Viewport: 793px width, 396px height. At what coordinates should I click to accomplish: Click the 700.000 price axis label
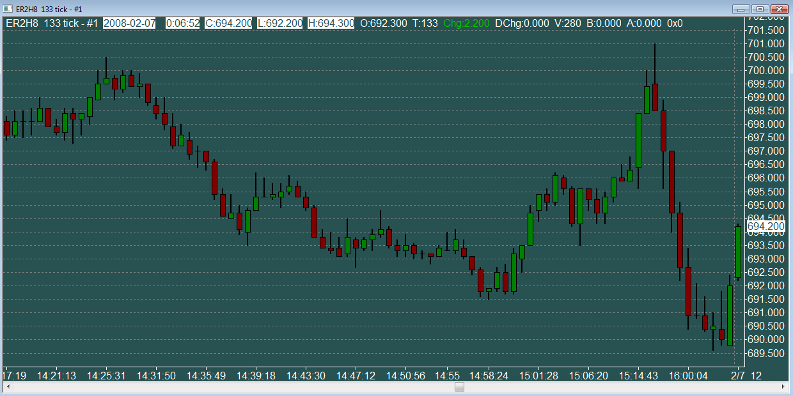(766, 70)
